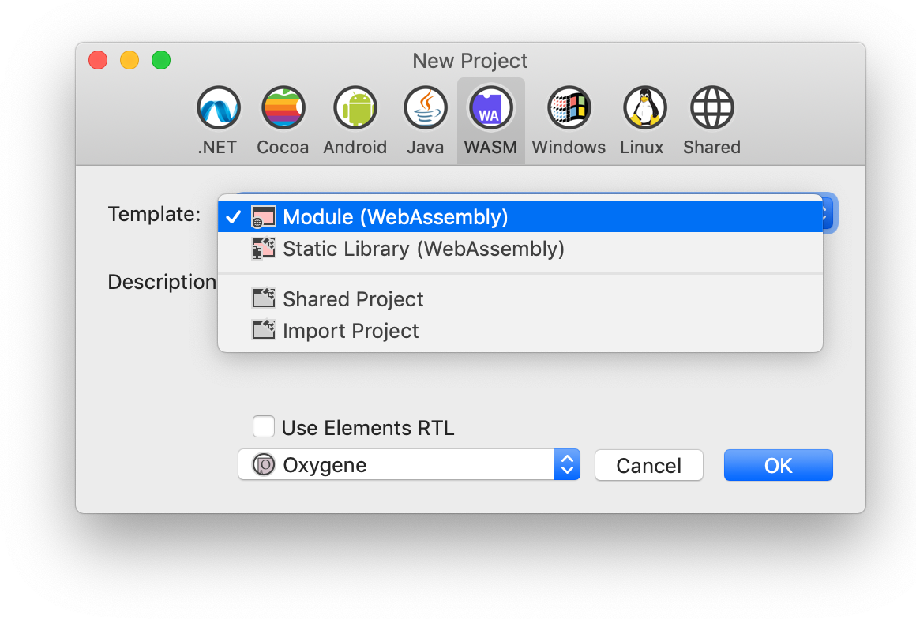Choose the Cocoa platform icon
This screenshot has height=619, width=916.
[283, 108]
